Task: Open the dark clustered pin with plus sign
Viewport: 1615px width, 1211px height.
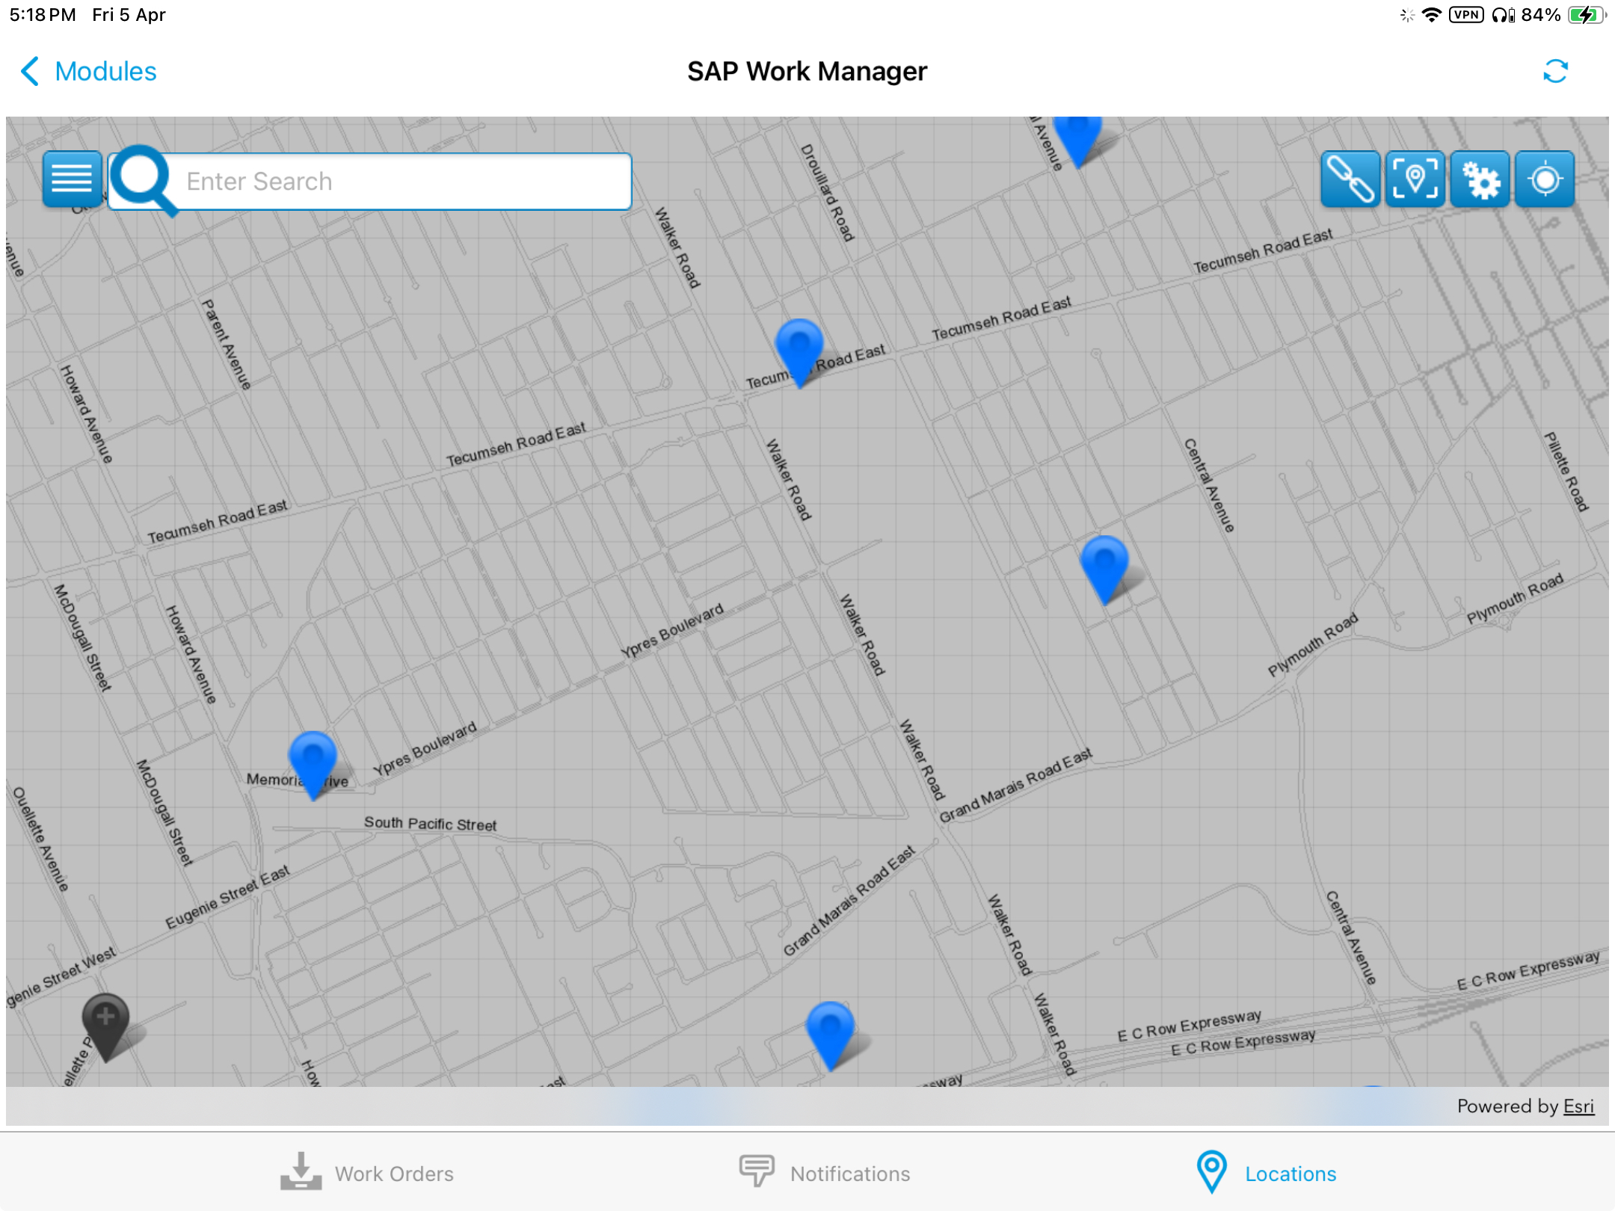Action: point(106,1017)
